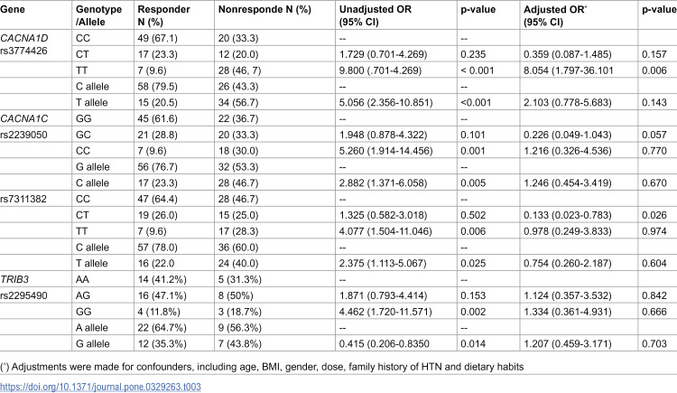
Task: Select the Unadjusted OR (95% CI) header
Action: point(376,15)
